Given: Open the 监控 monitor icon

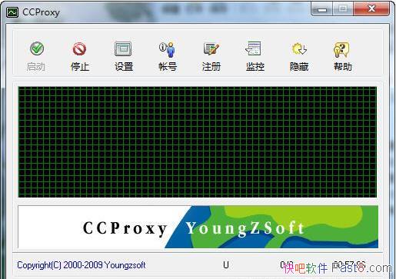Looking at the screenshot, I should click(254, 48).
